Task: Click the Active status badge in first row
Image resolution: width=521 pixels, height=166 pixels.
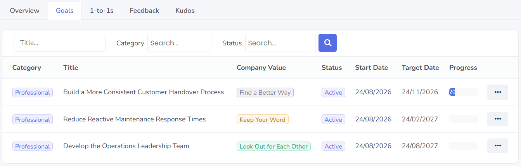Action: coord(333,92)
